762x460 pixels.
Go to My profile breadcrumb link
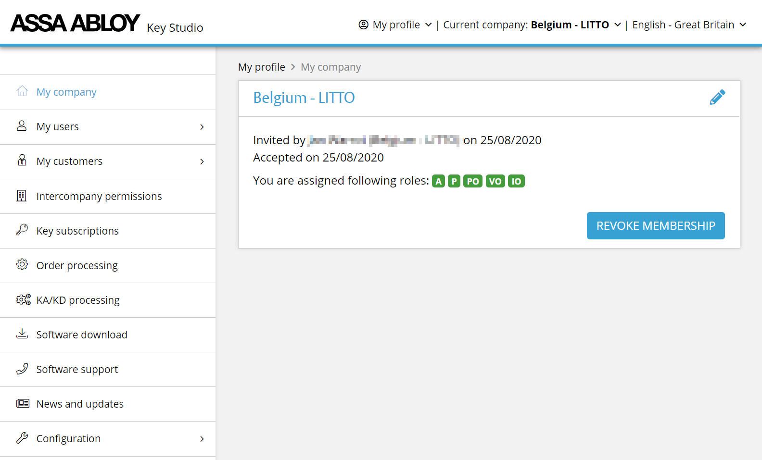262,67
